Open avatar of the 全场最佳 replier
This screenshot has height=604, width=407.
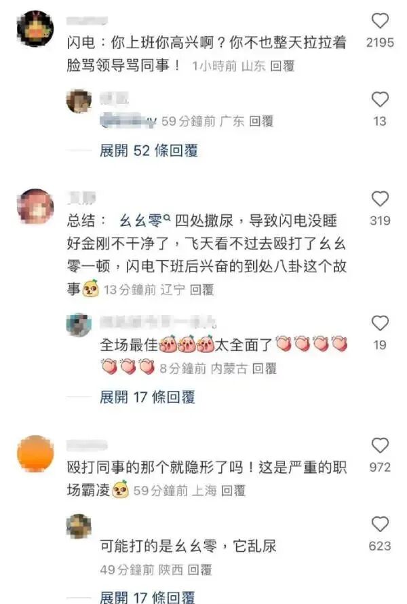[79, 325]
